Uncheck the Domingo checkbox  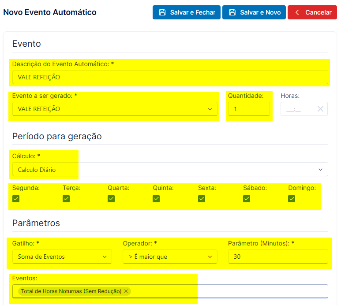point(292,198)
